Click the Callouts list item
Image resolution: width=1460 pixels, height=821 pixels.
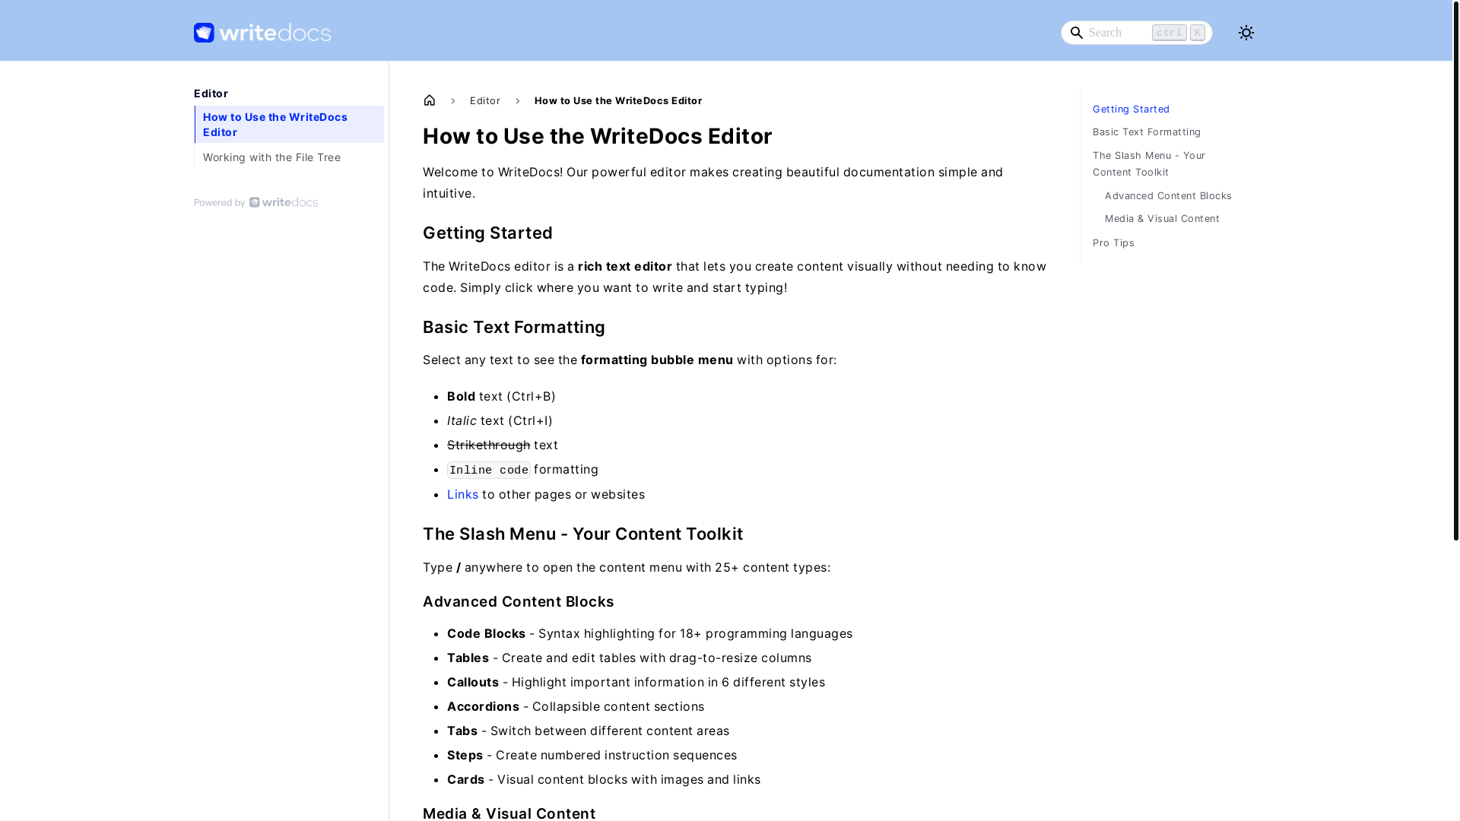636,682
